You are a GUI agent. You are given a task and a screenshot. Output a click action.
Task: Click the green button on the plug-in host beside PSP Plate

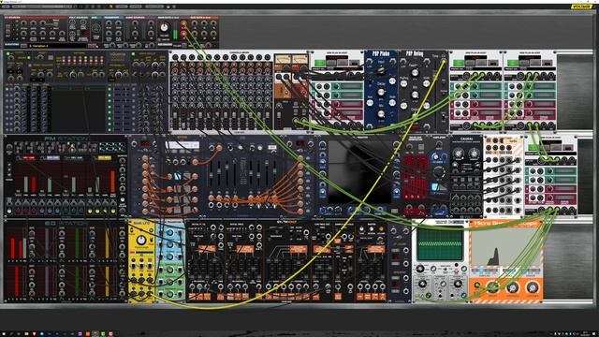point(320,63)
